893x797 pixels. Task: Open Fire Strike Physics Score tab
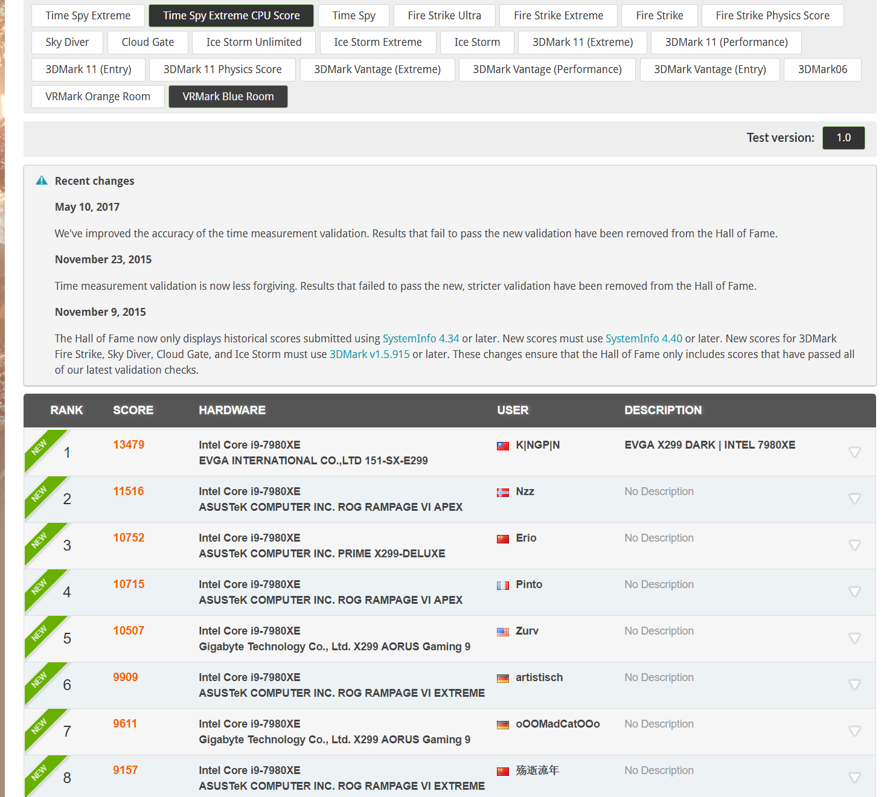pyautogui.click(x=772, y=16)
